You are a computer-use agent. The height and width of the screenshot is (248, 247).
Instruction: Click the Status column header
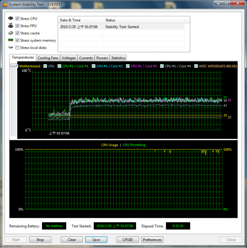click(144, 20)
